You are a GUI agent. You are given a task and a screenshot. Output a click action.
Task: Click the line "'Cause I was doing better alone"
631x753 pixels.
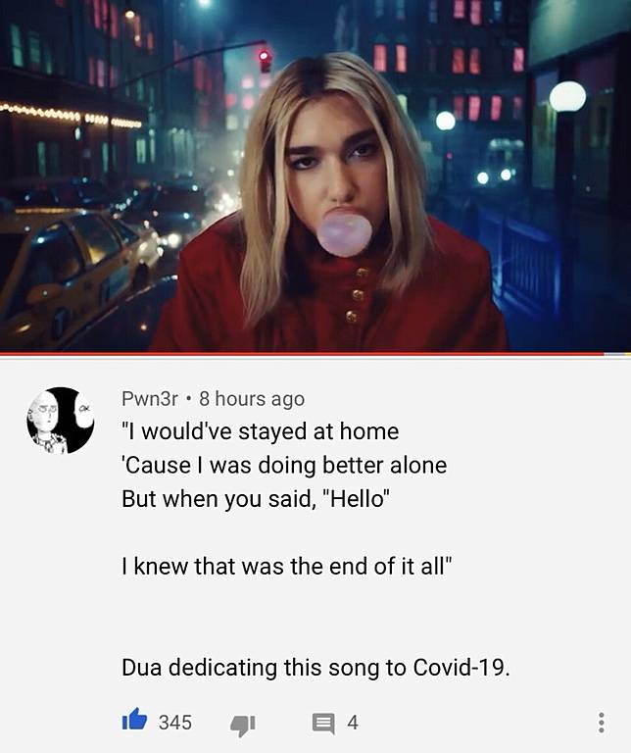284,465
